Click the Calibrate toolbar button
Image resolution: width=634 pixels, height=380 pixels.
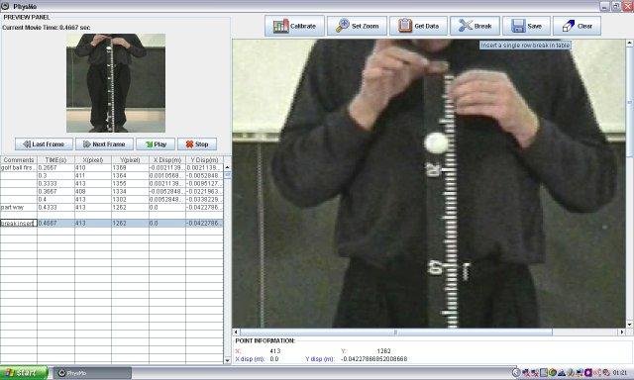[x=295, y=26]
